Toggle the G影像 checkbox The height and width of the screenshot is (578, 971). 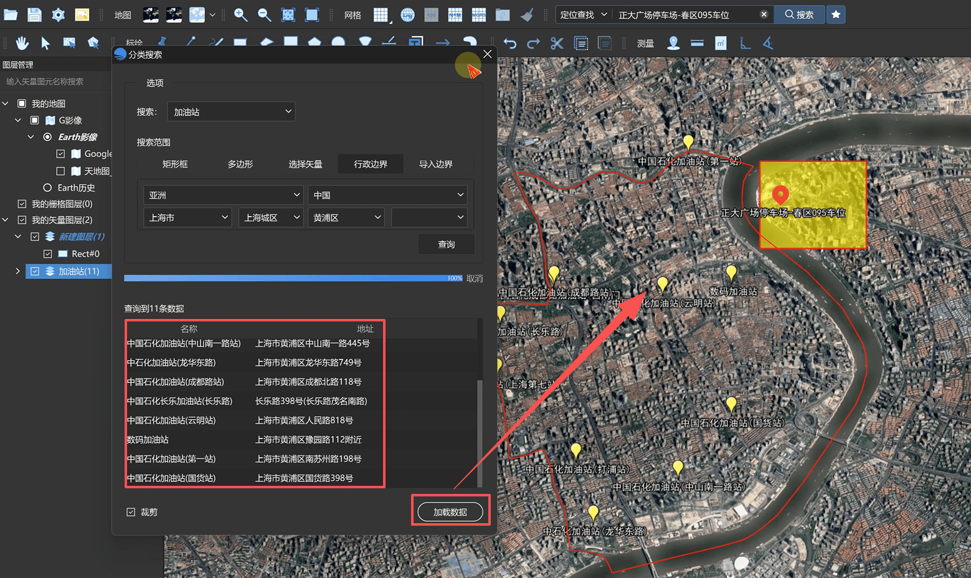pos(35,120)
